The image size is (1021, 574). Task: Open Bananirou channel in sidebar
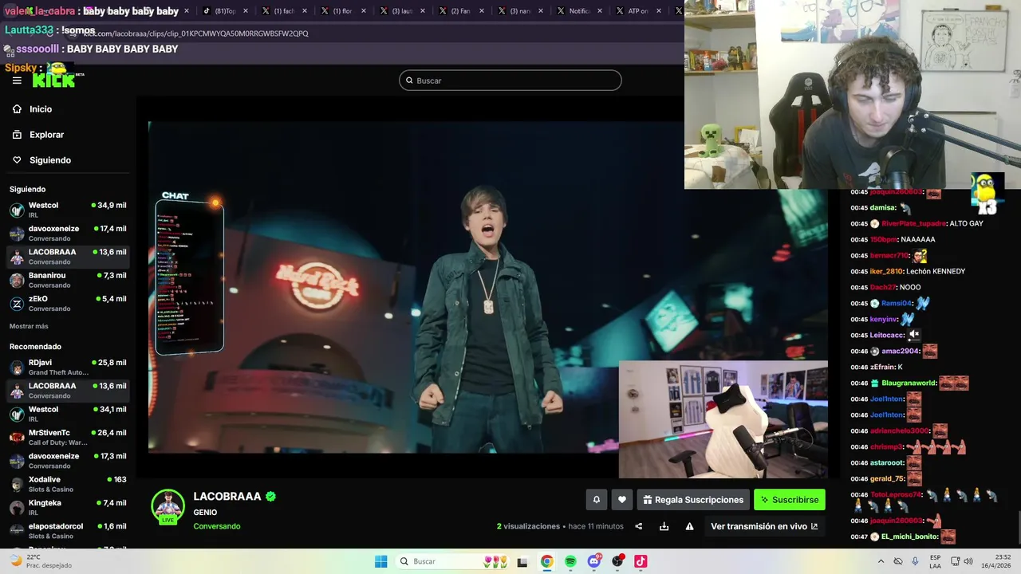click(x=68, y=280)
